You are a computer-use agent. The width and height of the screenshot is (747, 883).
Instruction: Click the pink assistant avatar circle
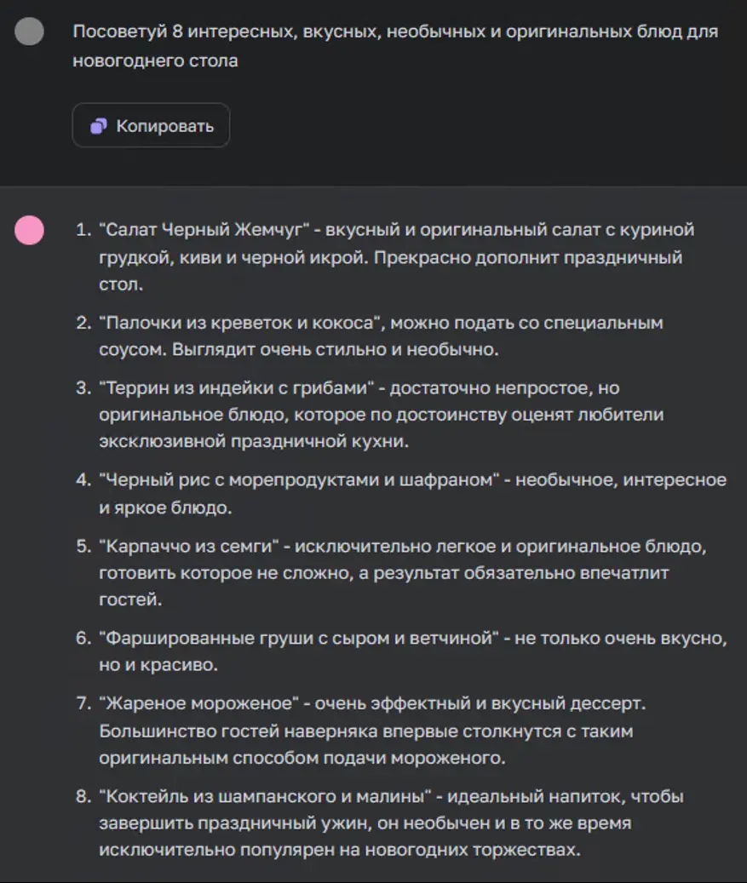point(28,230)
